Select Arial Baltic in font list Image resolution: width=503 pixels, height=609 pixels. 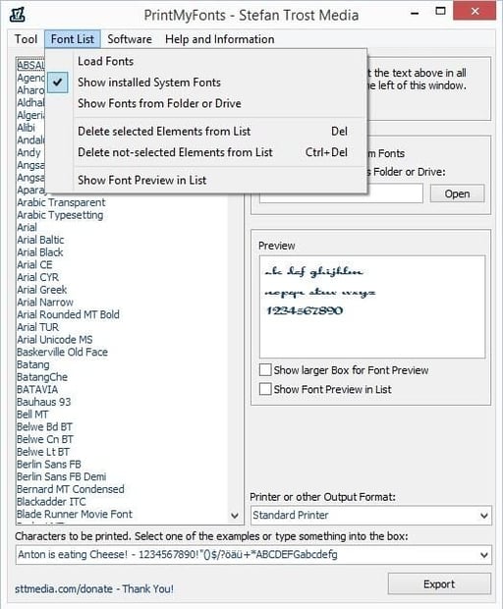tap(40, 240)
